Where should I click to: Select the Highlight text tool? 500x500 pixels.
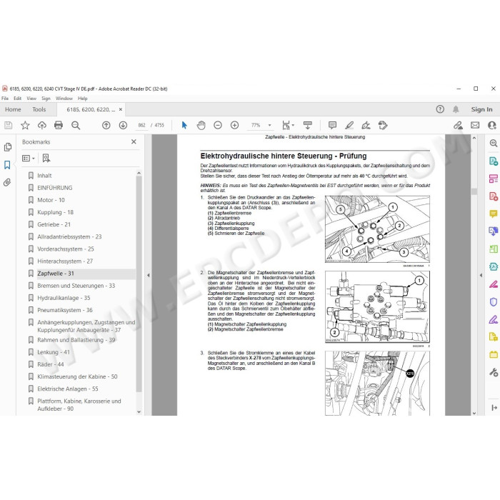(x=349, y=125)
